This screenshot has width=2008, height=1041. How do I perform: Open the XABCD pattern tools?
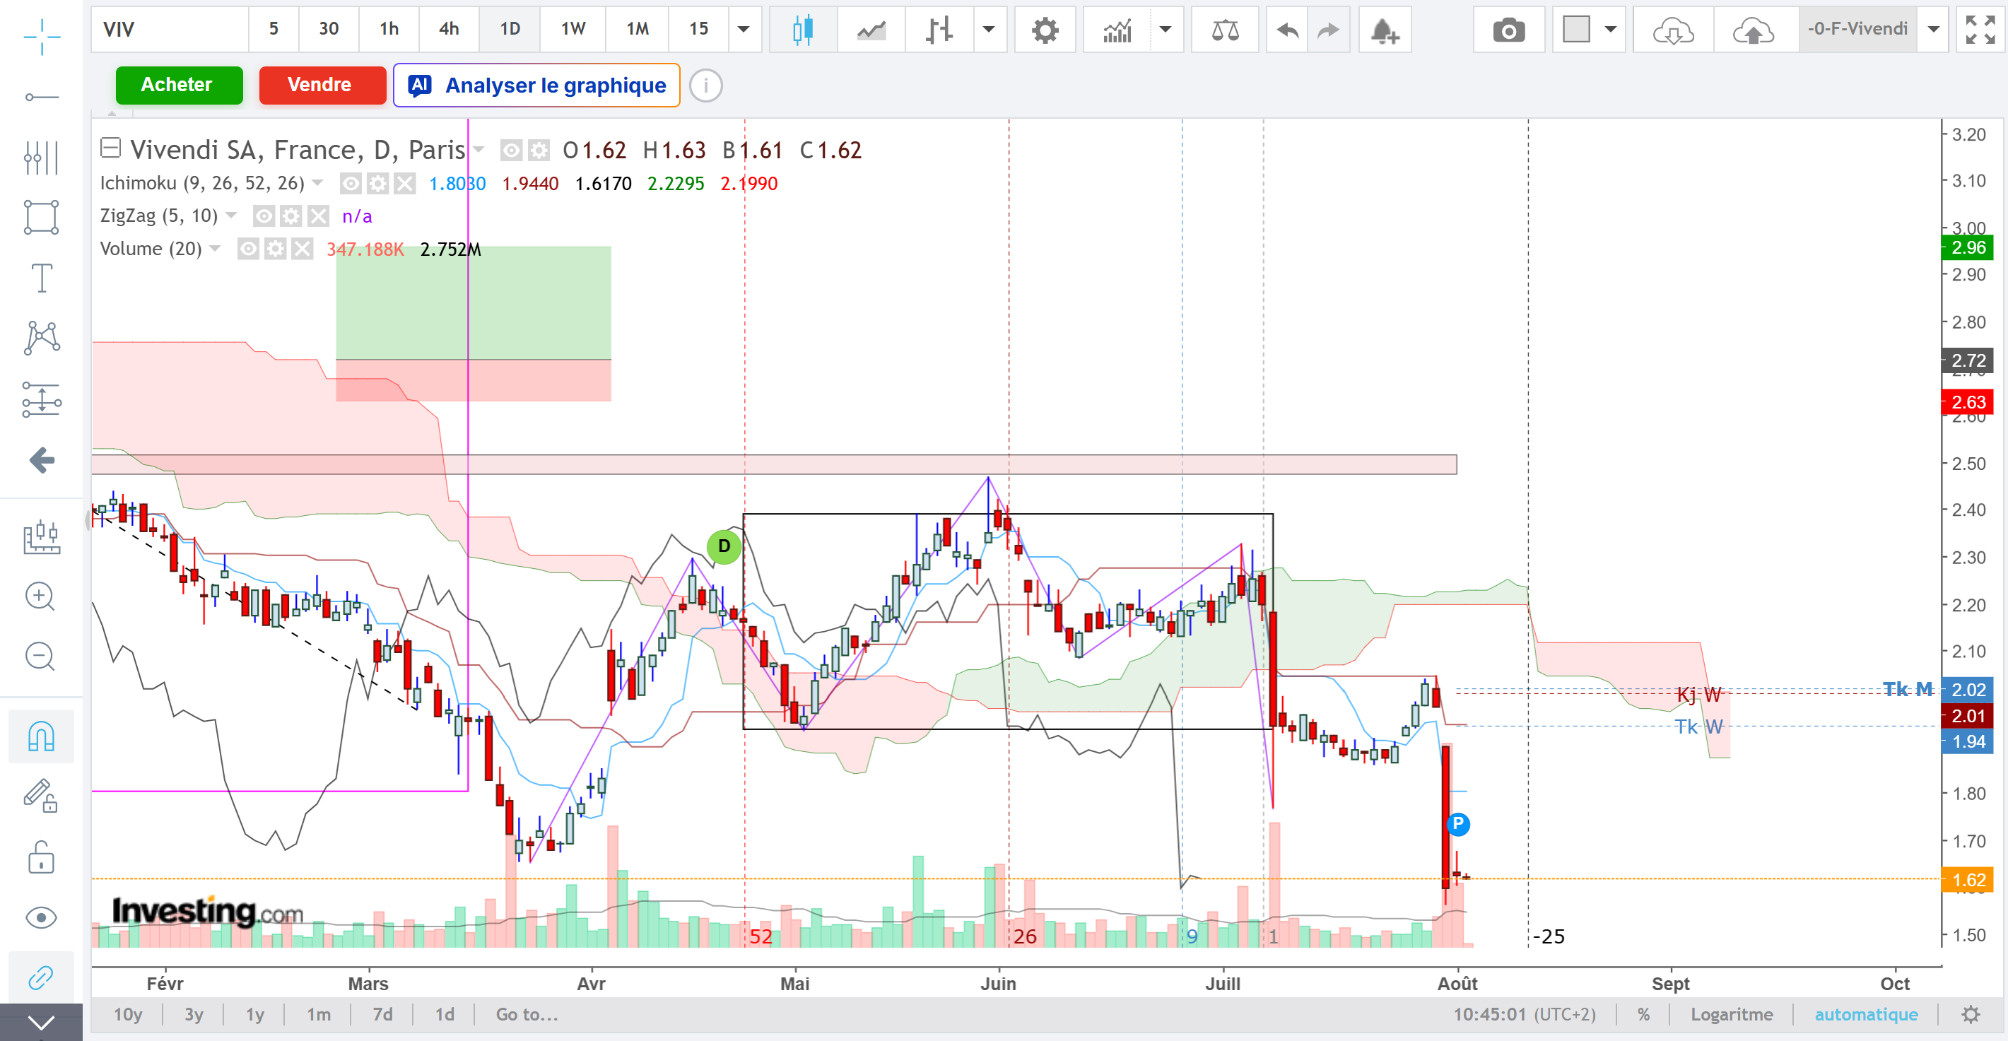pyautogui.click(x=41, y=339)
